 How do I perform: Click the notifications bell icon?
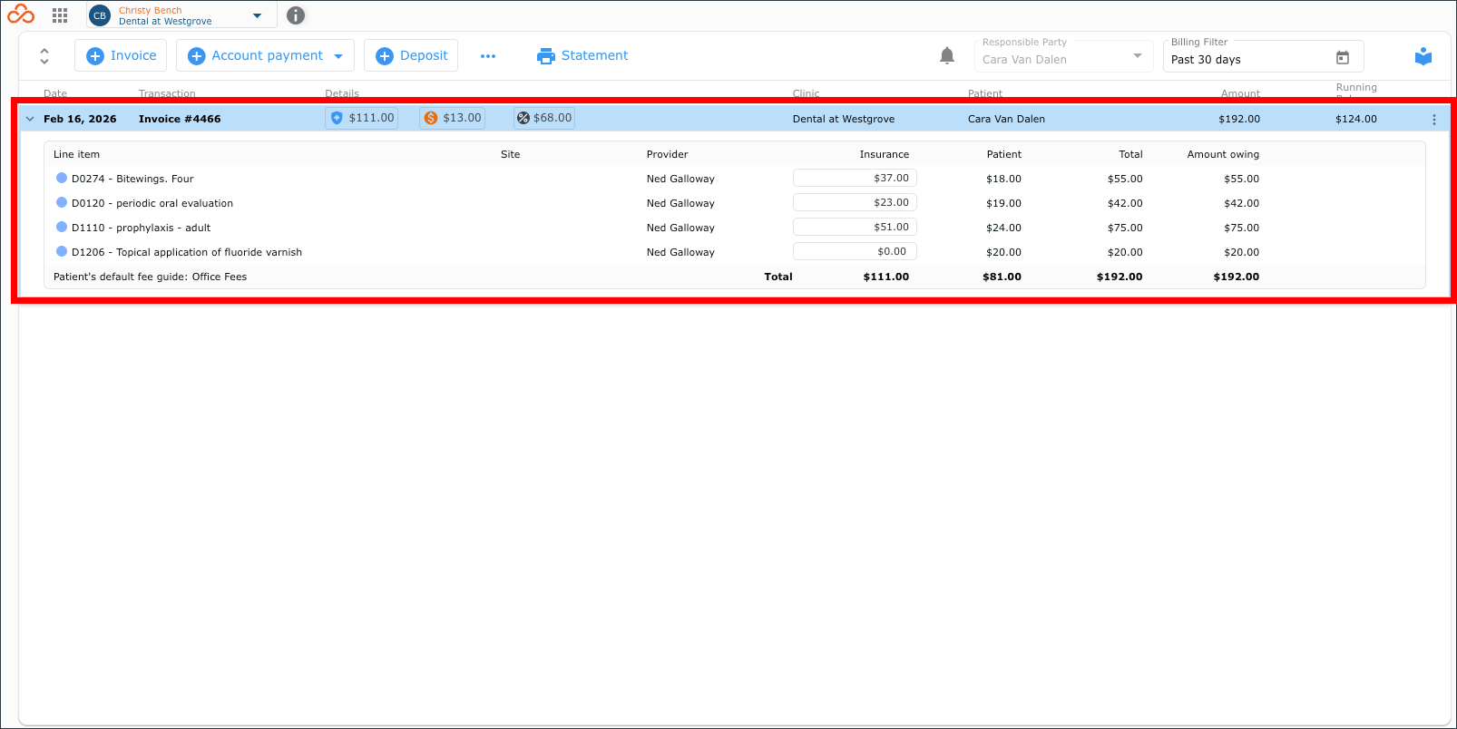click(947, 55)
